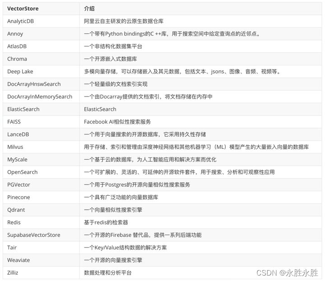Click description 数据处理和分析平台

pyautogui.click(x=108, y=273)
